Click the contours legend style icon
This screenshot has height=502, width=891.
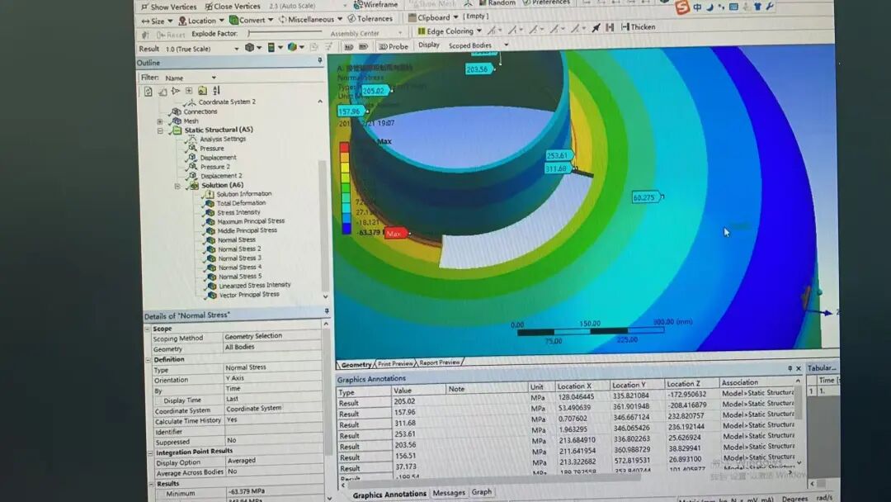click(271, 47)
